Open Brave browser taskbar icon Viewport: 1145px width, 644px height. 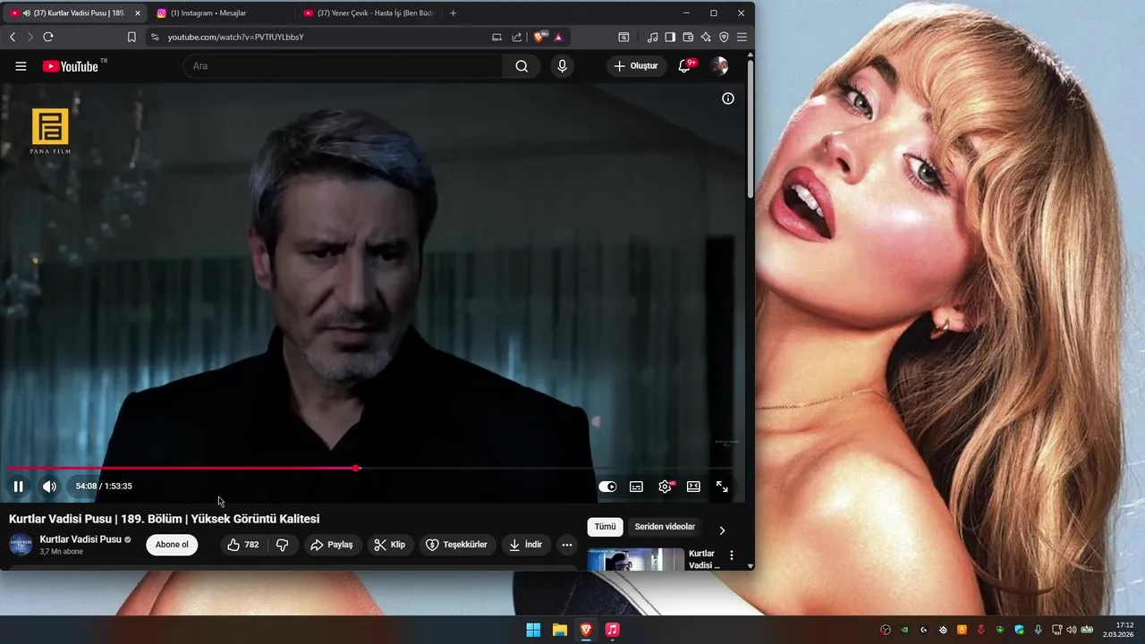(586, 630)
